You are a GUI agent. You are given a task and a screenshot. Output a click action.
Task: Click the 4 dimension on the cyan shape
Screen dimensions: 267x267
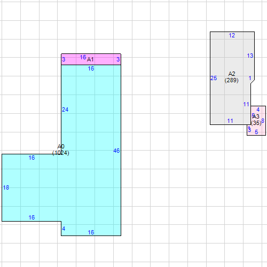[x=64, y=229]
